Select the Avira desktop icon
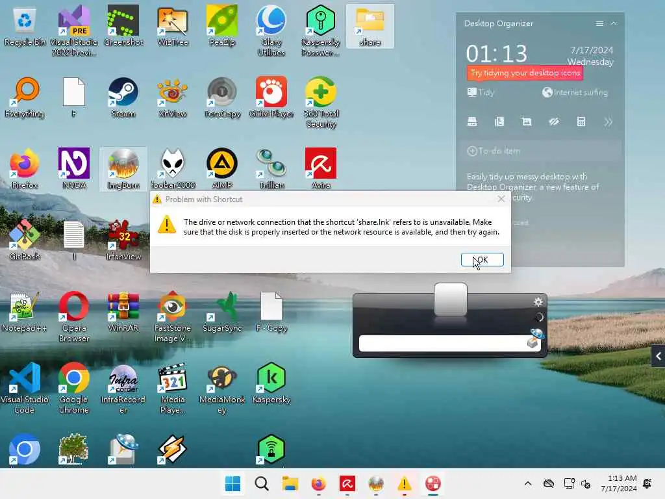The width and height of the screenshot is (665, 499). tap(321, 168)
